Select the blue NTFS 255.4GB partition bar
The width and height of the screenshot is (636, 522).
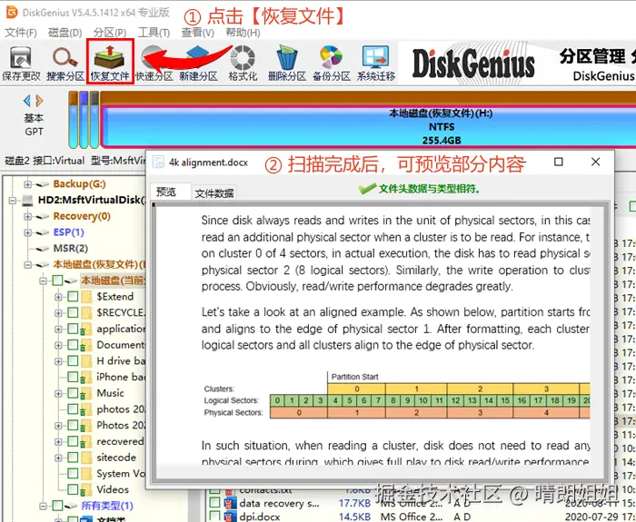[x=368, y=126]
